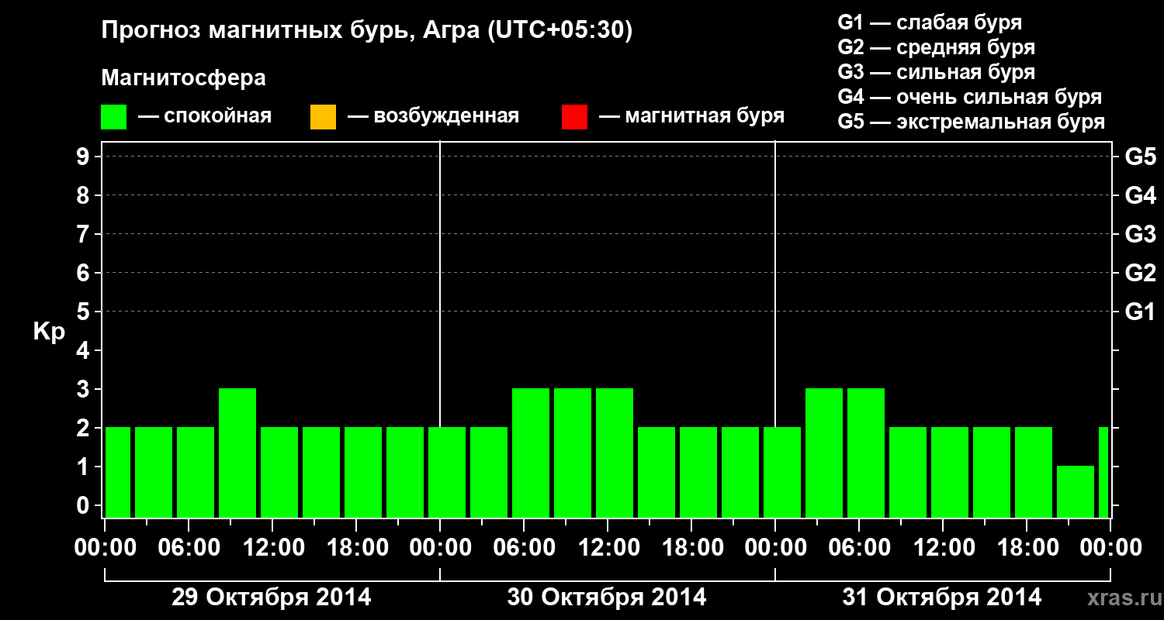Click the 'G5' label on the right axis
This screenshot has height=620, width=1164.
(1140, 157)
